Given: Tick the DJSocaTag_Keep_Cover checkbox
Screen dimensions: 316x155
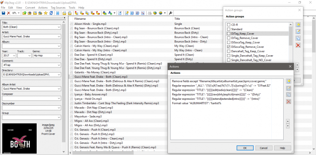Looking at the screenshot, I should (229, 43).
